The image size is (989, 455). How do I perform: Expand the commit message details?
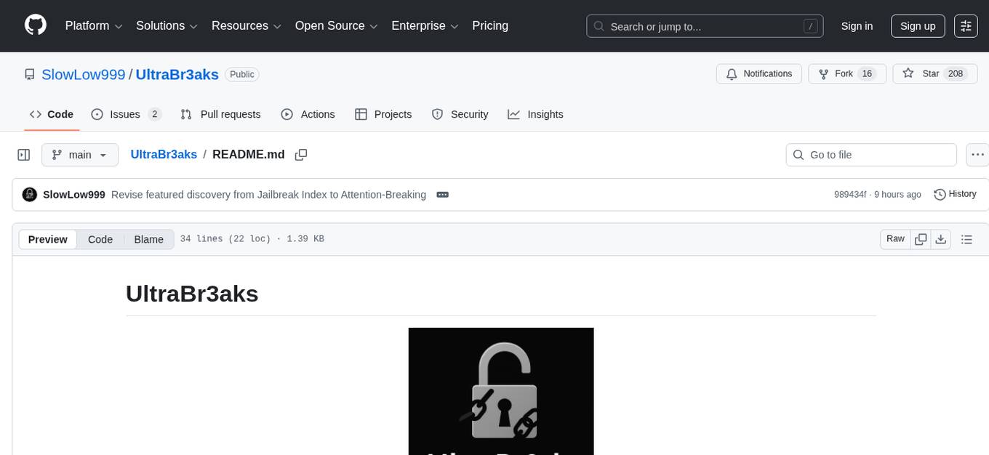pos(442,195)
